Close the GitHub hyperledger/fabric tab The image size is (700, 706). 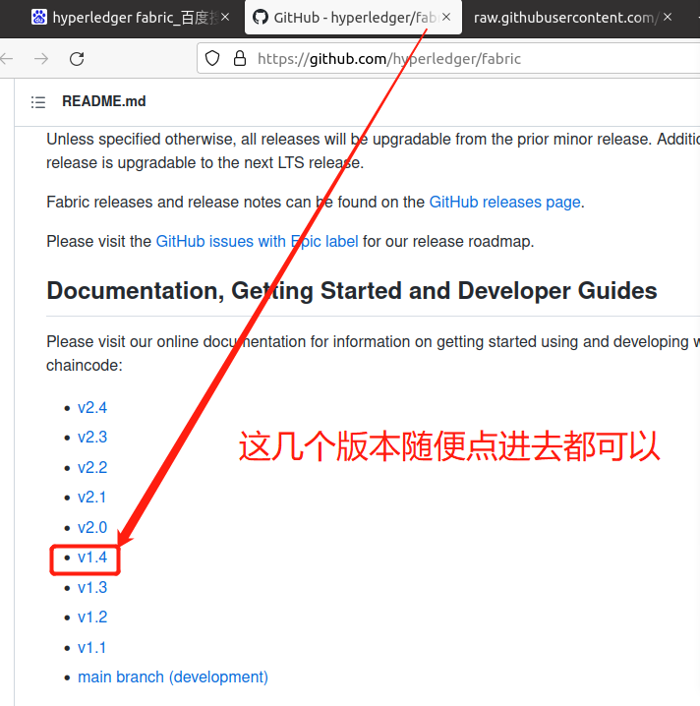pos(446,17)
